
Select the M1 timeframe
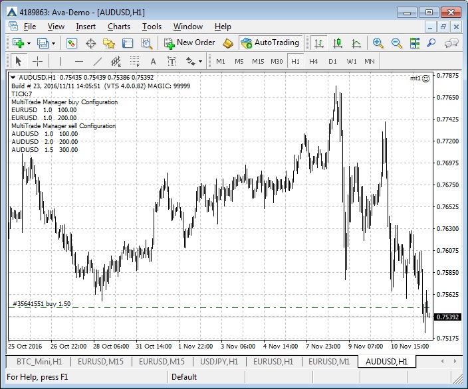point(220,62)
